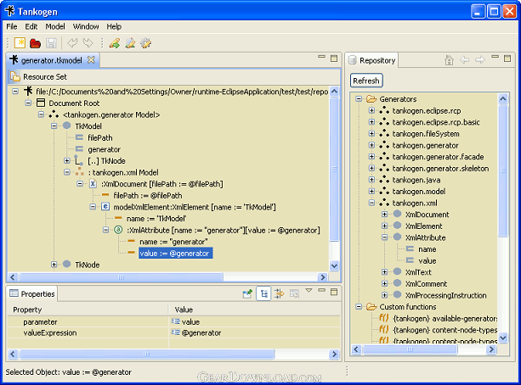Click the Save disk toolbar icon
Screen dimensions: 521x385
(x=51, y=43)
